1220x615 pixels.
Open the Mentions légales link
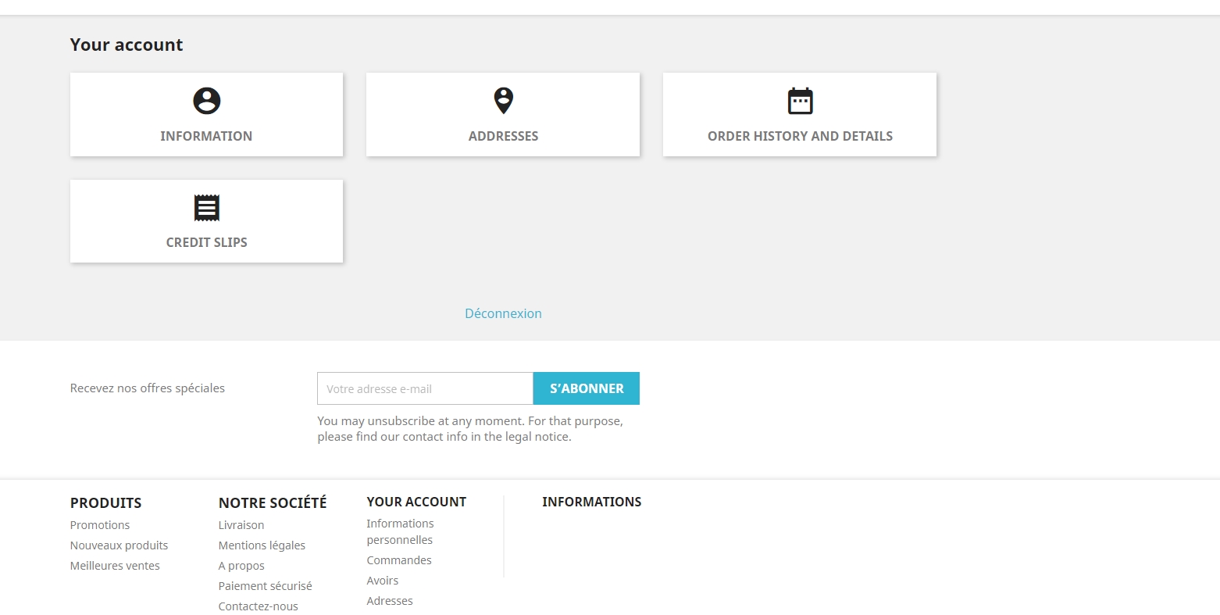tap(262, 545)
